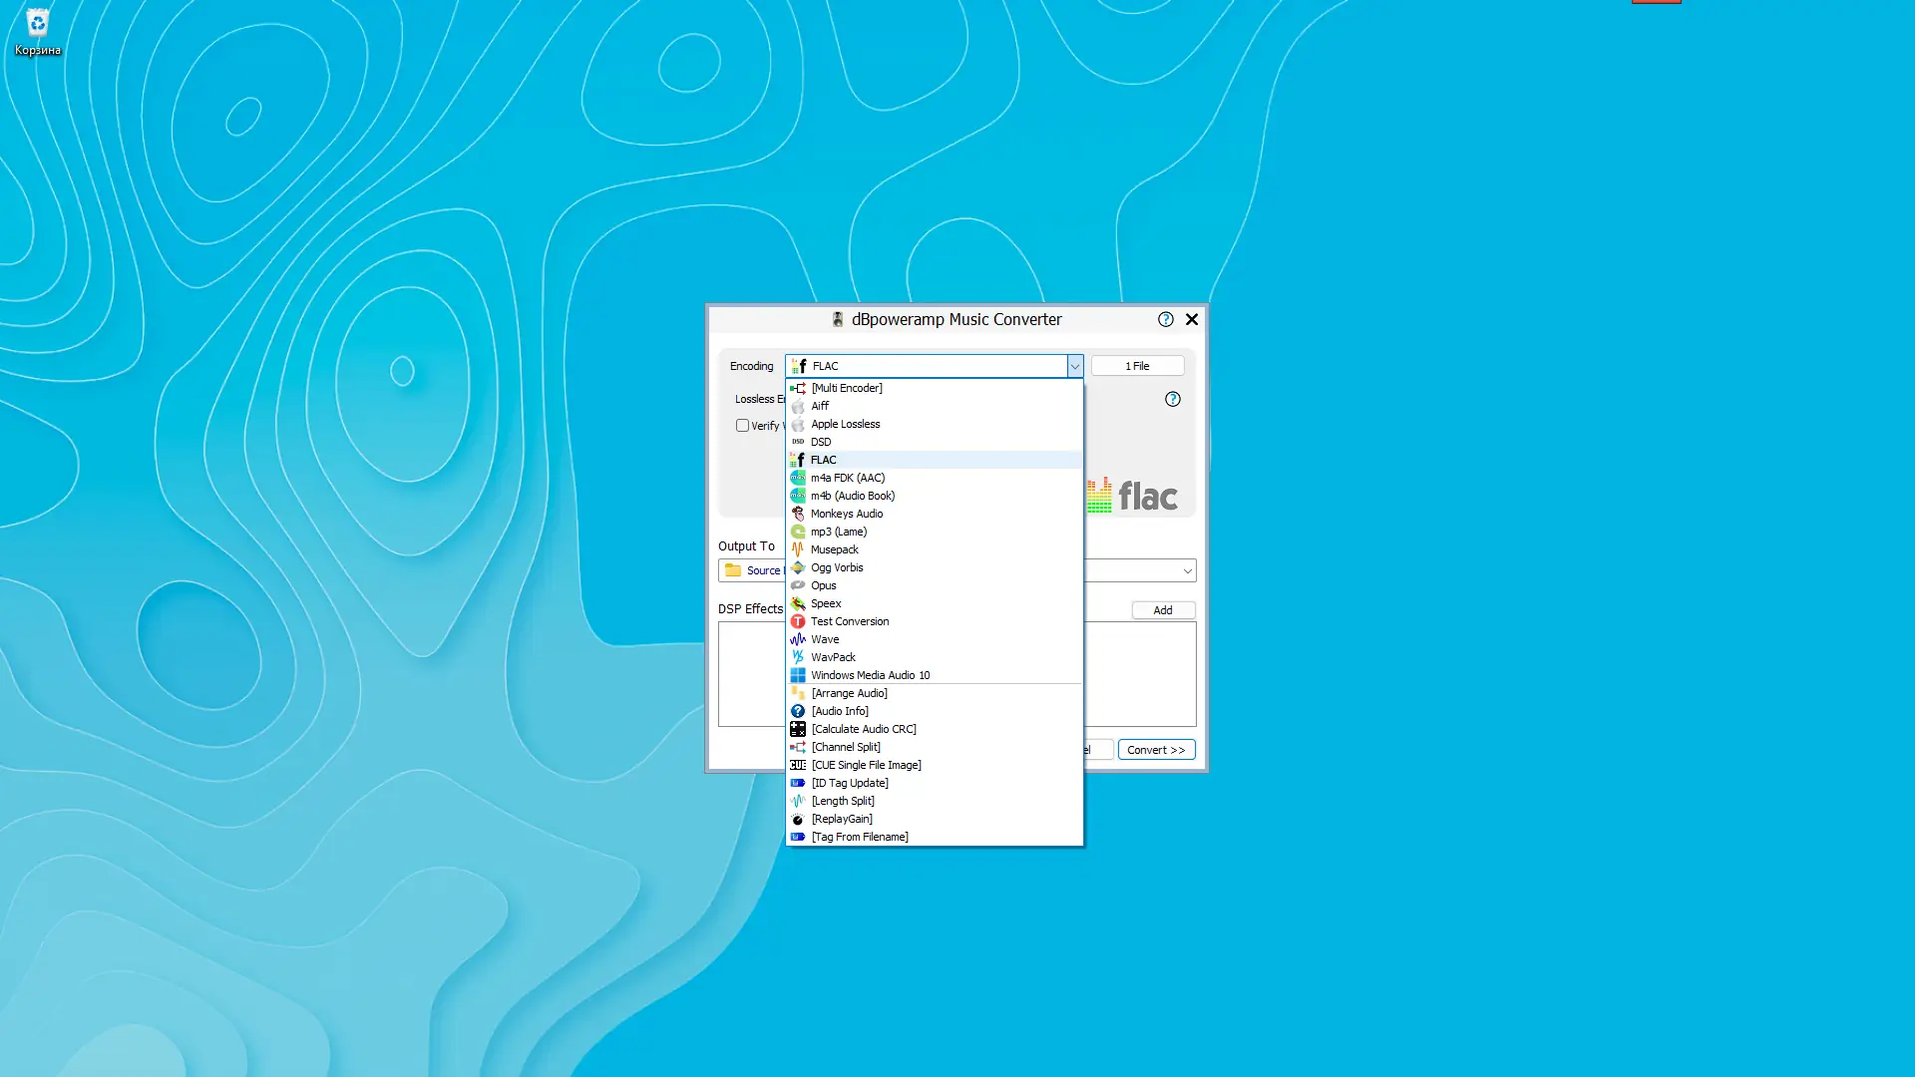Click the Calculate Audio CRC icon
The width and height of the screenshot is (1915, 1077).
[x=798, y=729]
